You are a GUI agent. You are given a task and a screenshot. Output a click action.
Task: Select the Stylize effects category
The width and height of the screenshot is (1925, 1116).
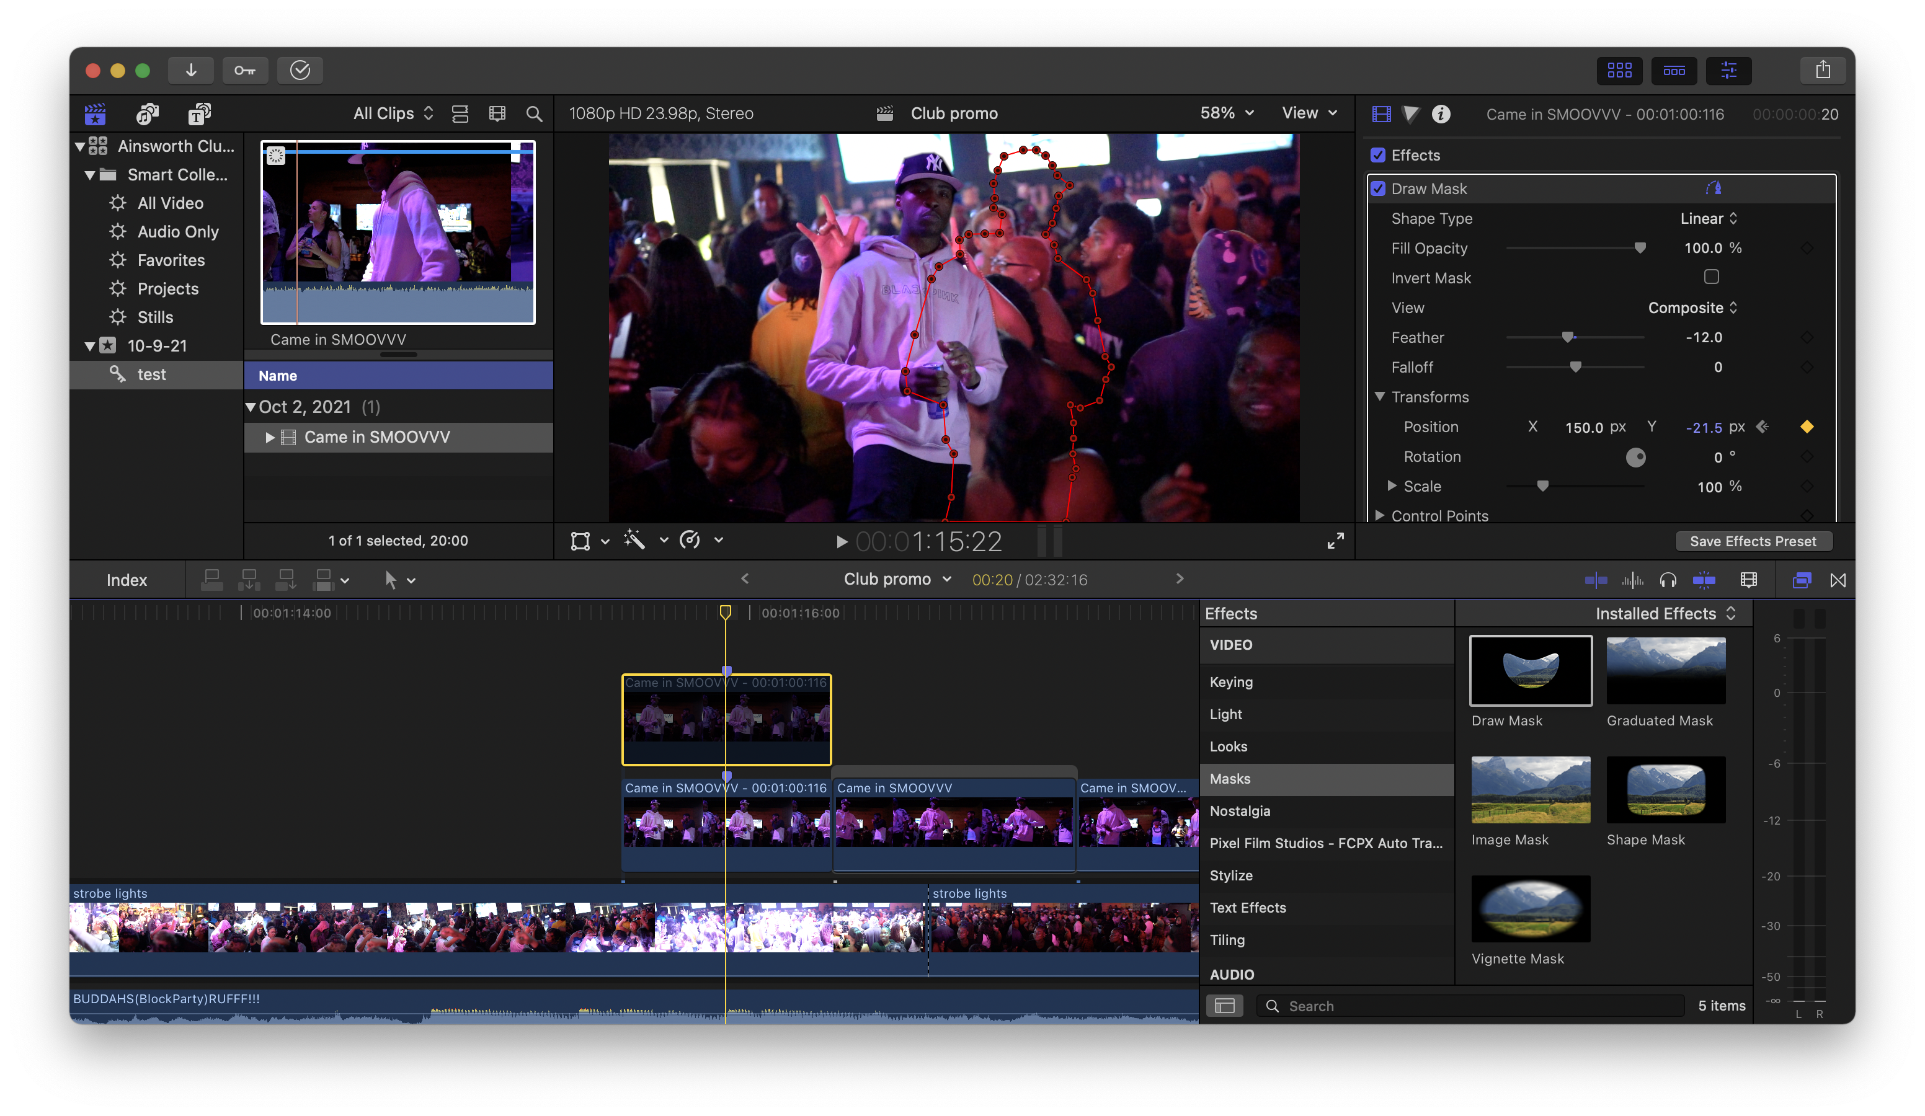click(x=1230, y=875)
